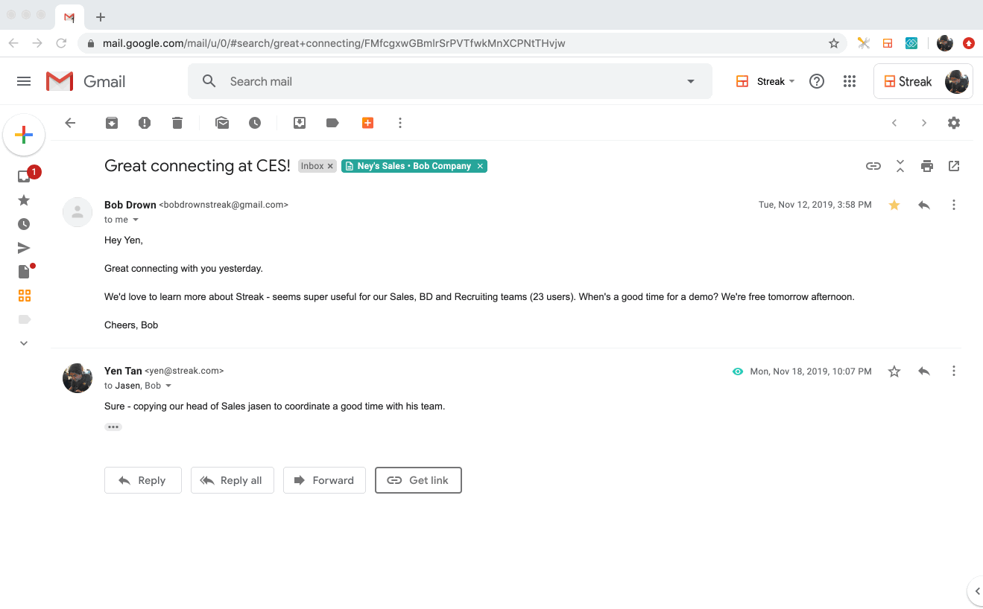
Task: Open the label tag icon in sidebar
Action: click(x=24, y=319)
